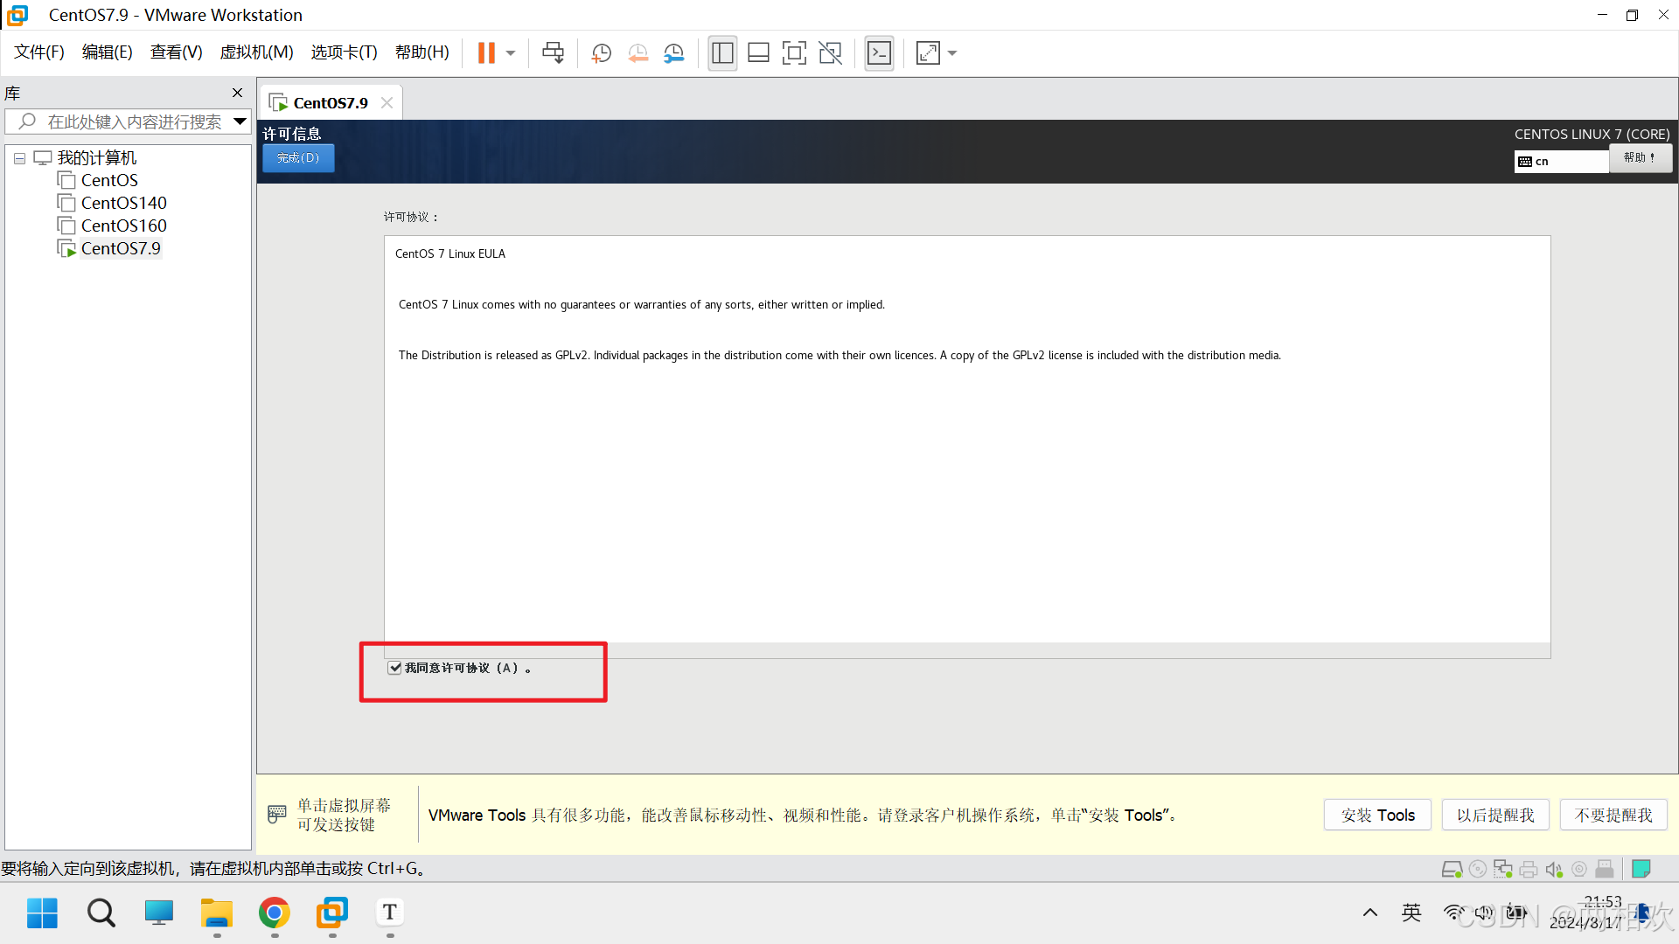Toggle Unity mode icon
This screenshot has width=1679, height=944.
[x=830, y=53]
